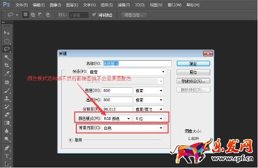
Task: Select the History Brush tool
Action: [7, 106]
